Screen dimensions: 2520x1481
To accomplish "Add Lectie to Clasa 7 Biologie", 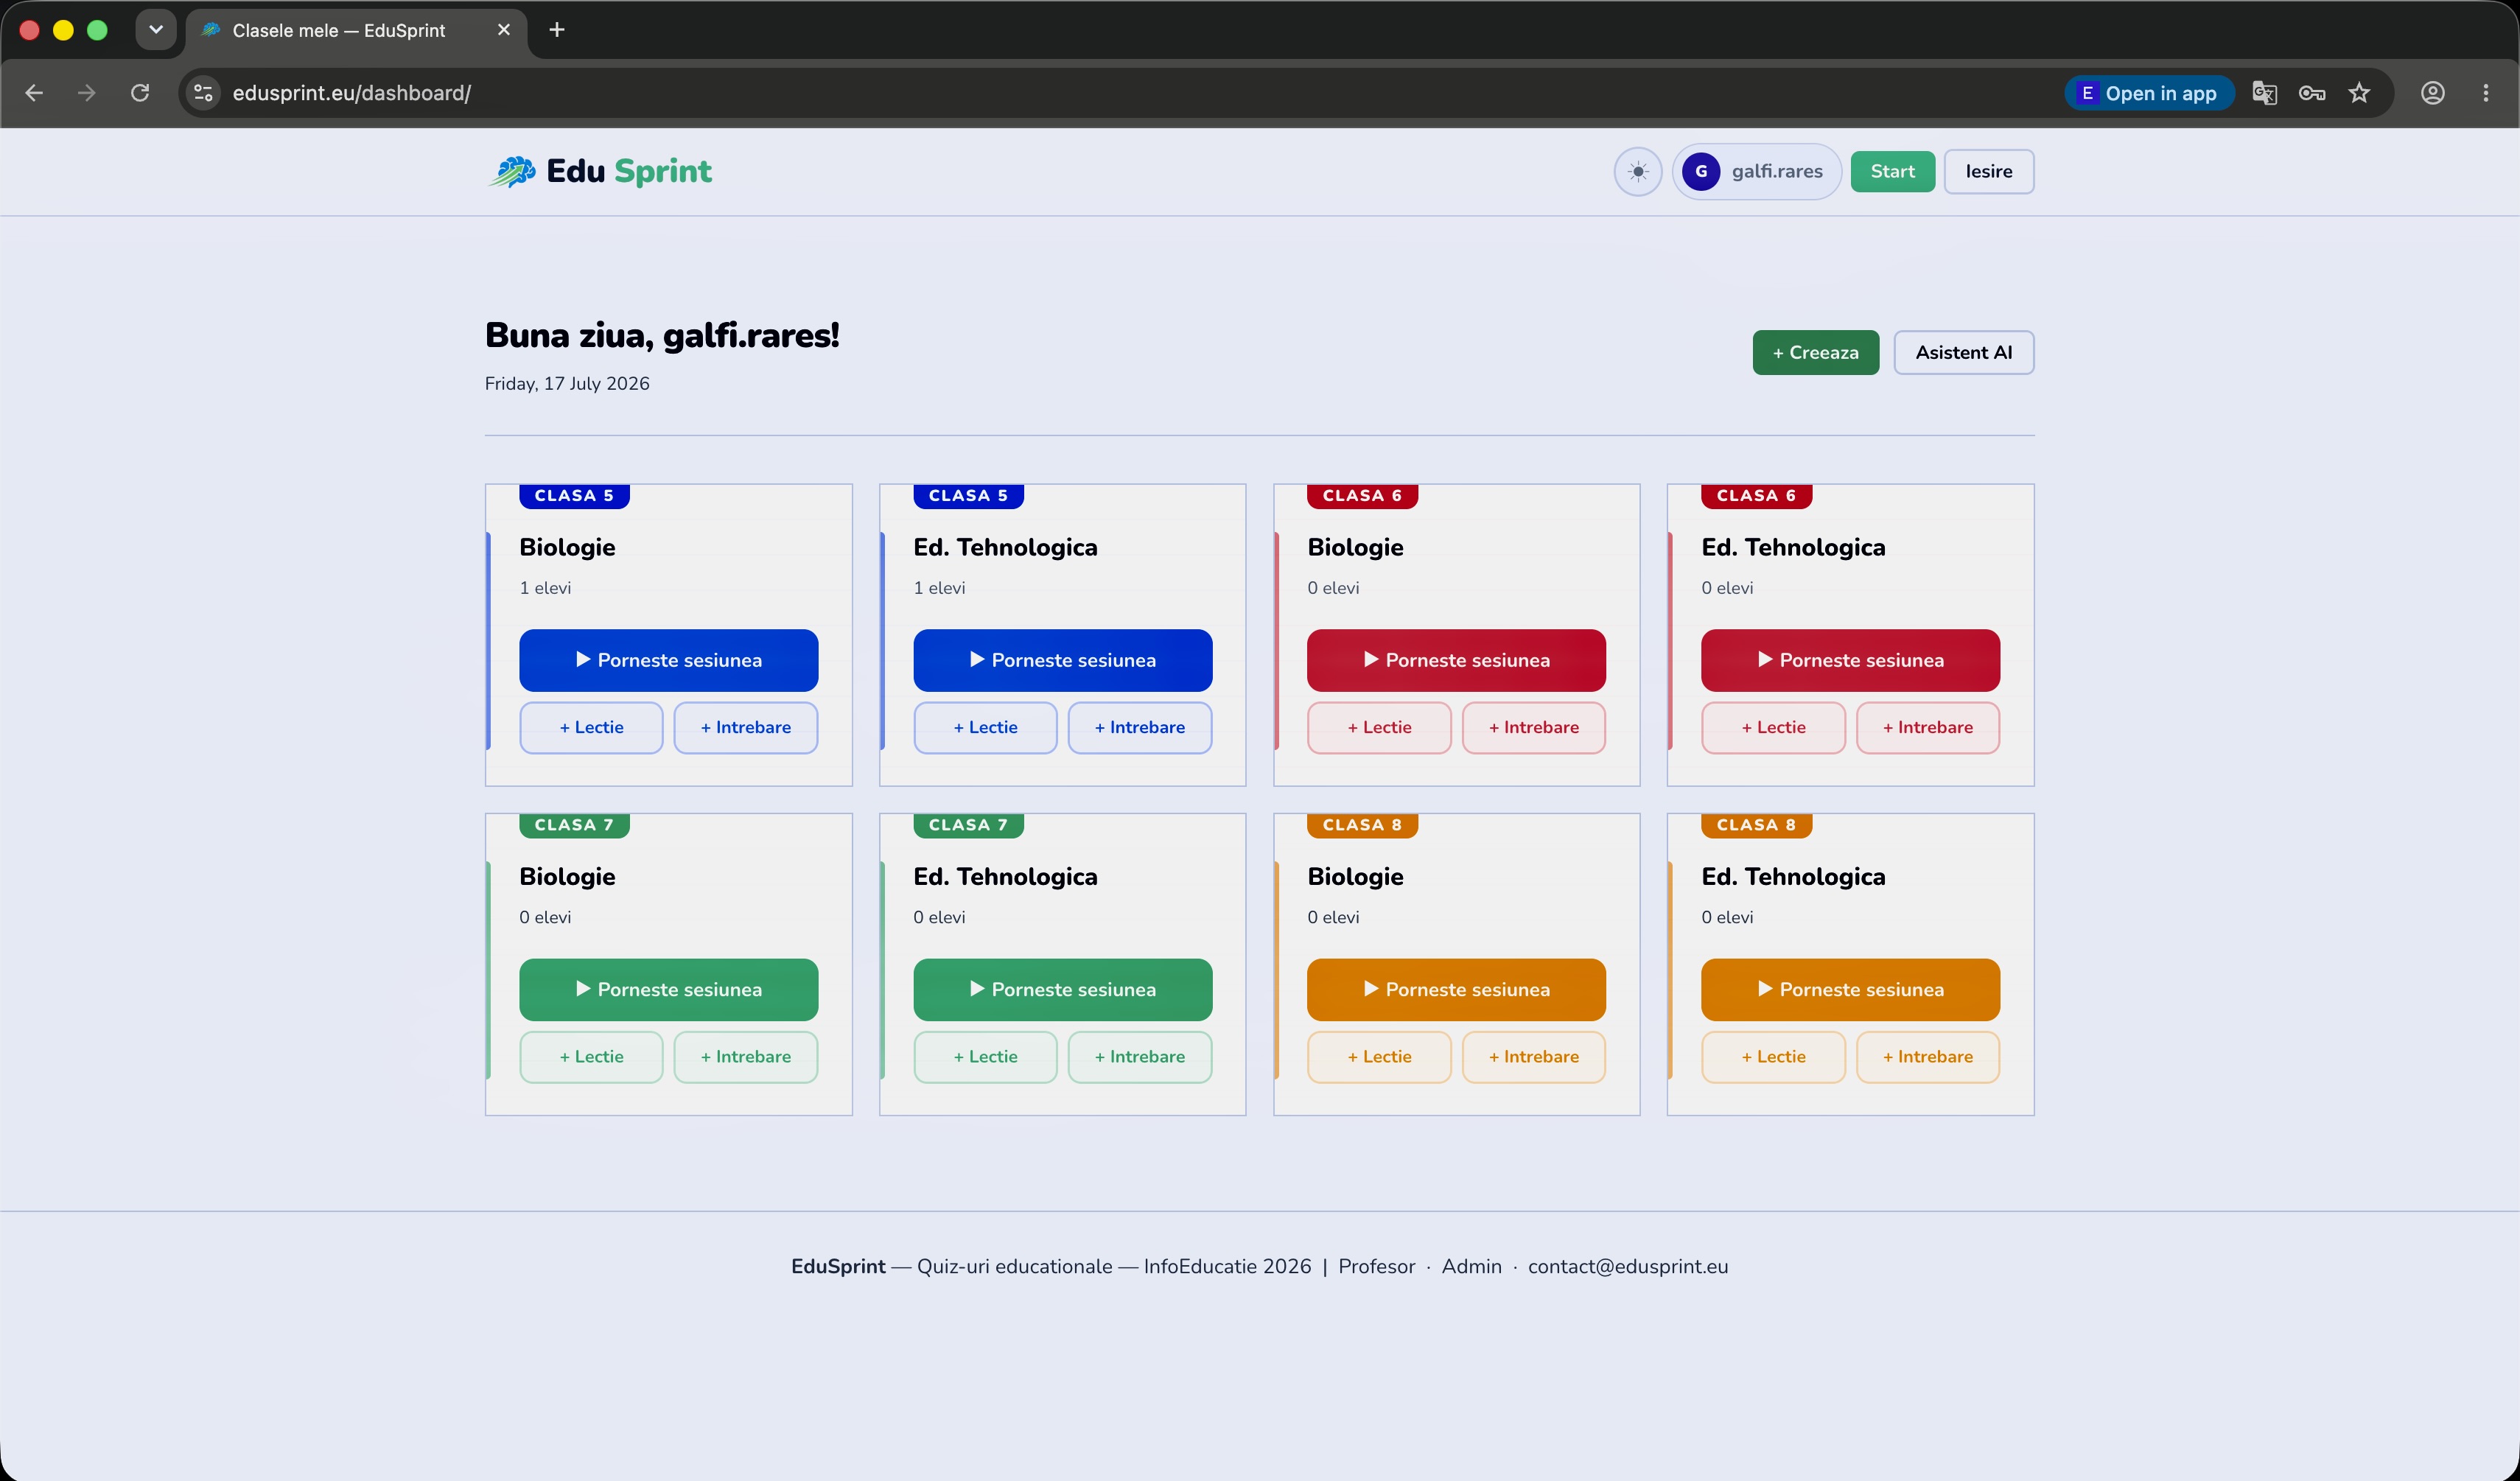I will [591, 1057].
